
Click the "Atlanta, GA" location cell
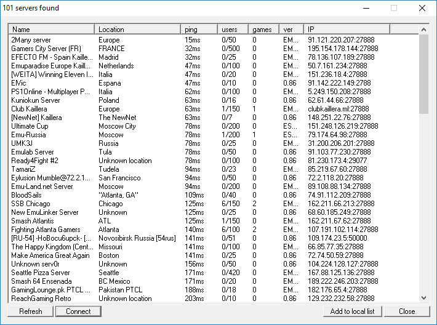pyautogui.click(x=118, y=195)
